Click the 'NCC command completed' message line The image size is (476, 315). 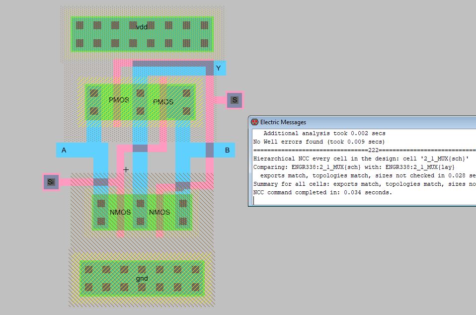(x=322, y=192)
